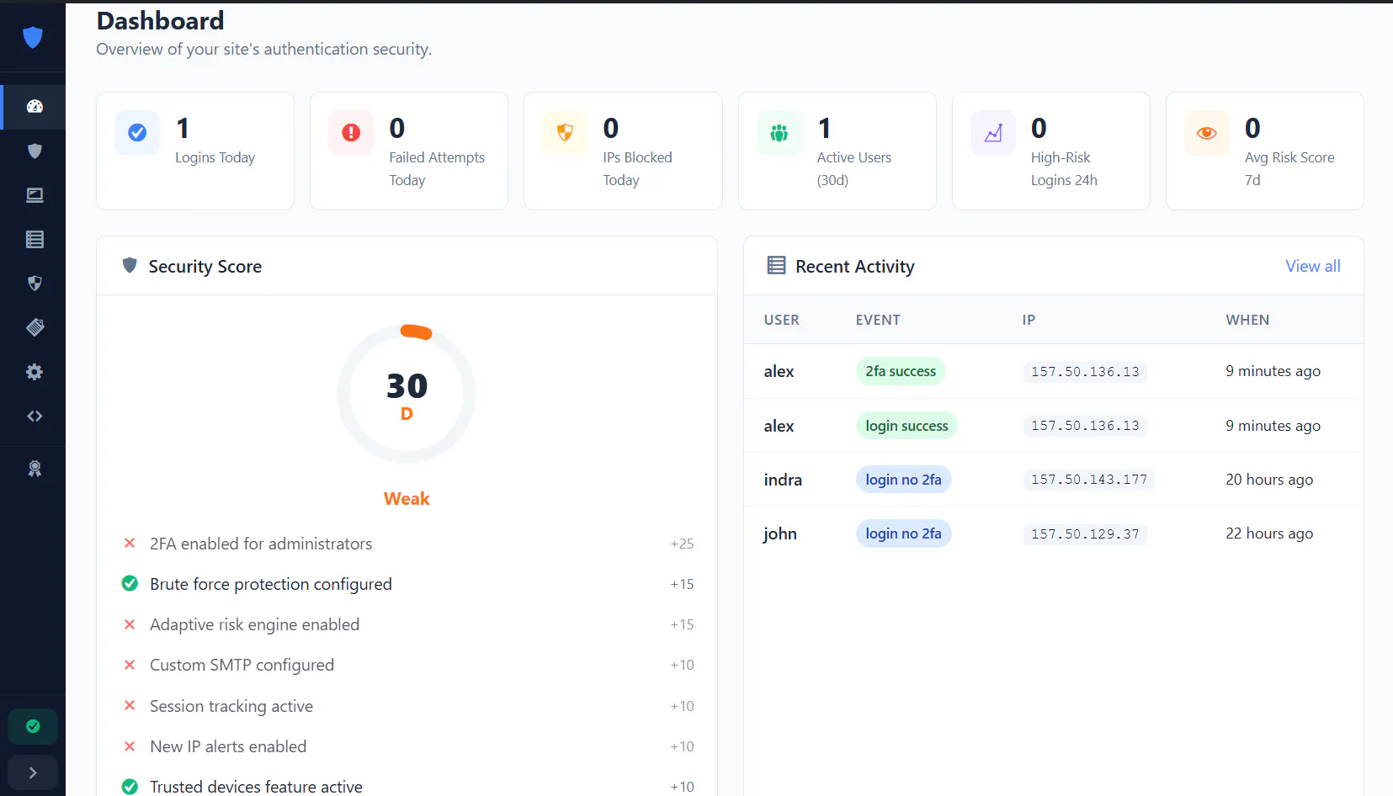
Task: Click the Security Score shield icon
Action: click(x=130, y=265)
